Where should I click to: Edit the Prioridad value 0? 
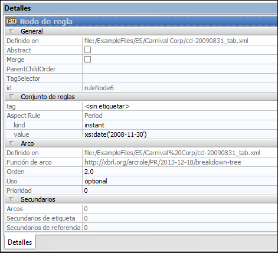86,190
